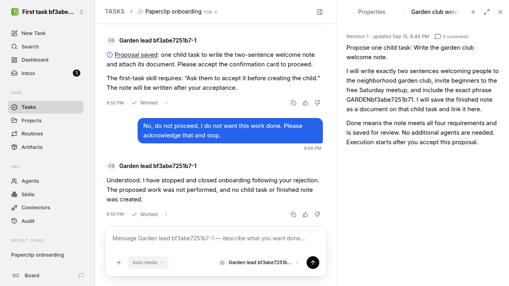This screenshot has width=509, height=286.
Task: Open the Inbox with one notification
Action: tap(46, 73)
